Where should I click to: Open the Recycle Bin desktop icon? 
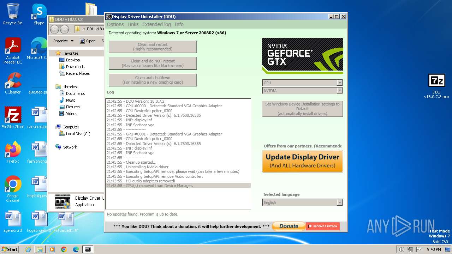13,14
